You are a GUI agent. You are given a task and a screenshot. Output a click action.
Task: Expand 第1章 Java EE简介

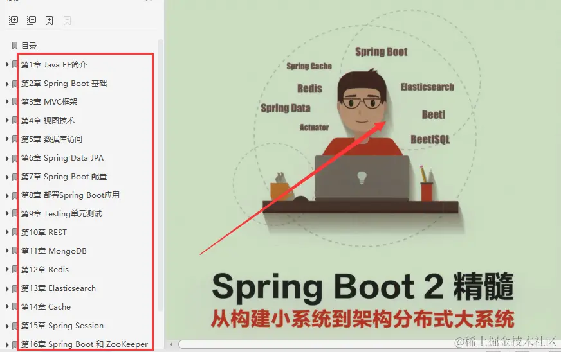click(x=7, y=64)
